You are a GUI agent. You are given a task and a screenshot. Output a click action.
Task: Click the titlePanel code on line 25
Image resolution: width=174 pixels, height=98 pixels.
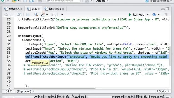tap(94, 19)
